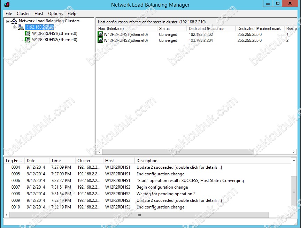Click subnet mask 255.255.255.0 of W12R2RDHS1
Viewport: 301px width, 228px height.
(x=249, y=35)
